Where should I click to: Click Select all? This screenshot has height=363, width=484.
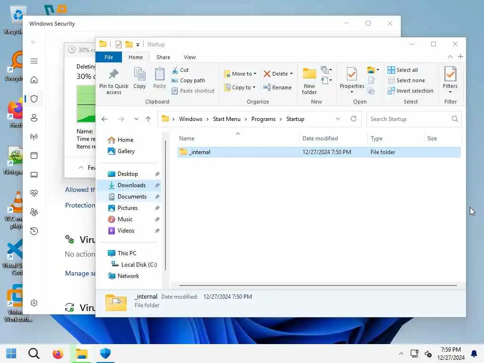[x=403, y=70]
